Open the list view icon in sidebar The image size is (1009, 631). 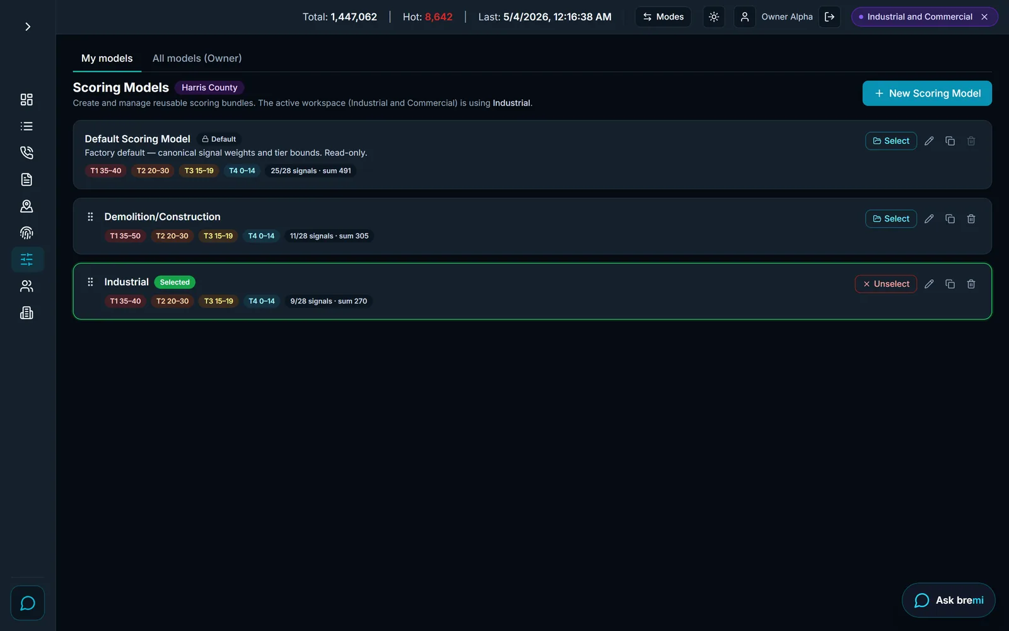[26, 126]
